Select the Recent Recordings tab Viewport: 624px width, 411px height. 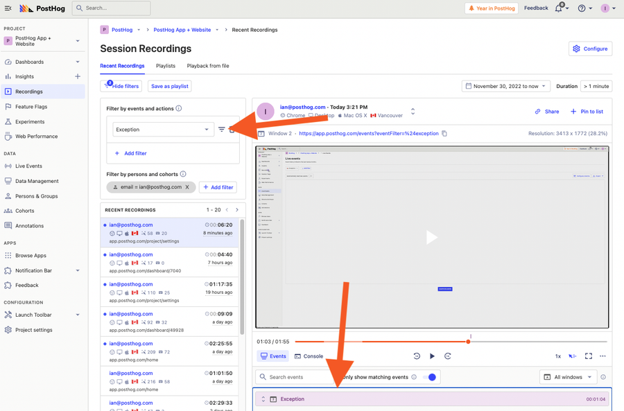pyautogui.click(x=122, y=66)
